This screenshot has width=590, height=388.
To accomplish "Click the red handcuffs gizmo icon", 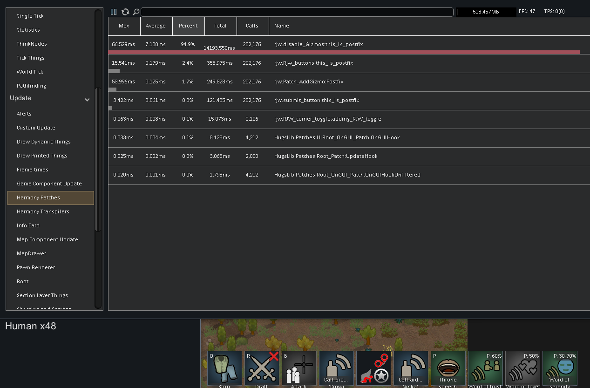I will point(373,368).
